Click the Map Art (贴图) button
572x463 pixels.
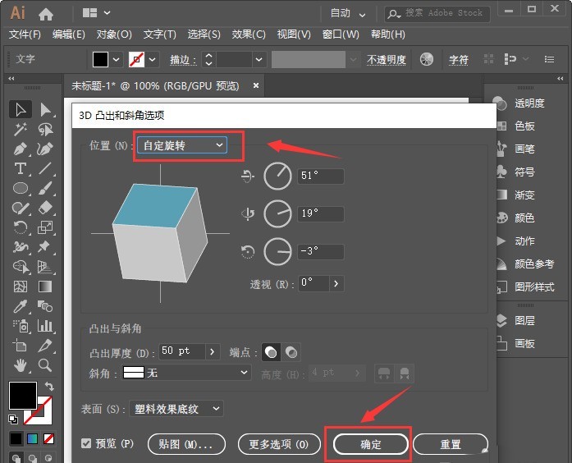186,444
